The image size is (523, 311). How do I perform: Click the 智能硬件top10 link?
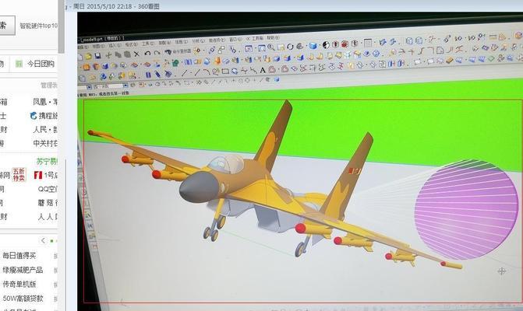coord(38,26)
